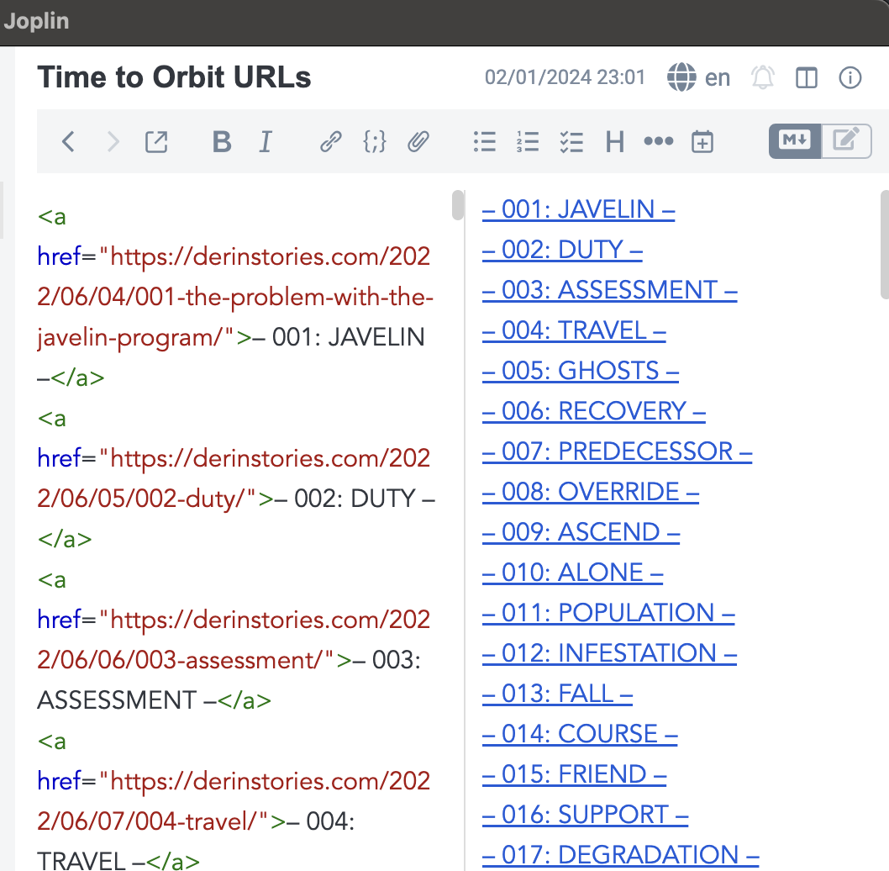Viewport: 889px width, 871px height.
Task: Edit the note title Time to Orbit URLs
Action: (174, 77)
